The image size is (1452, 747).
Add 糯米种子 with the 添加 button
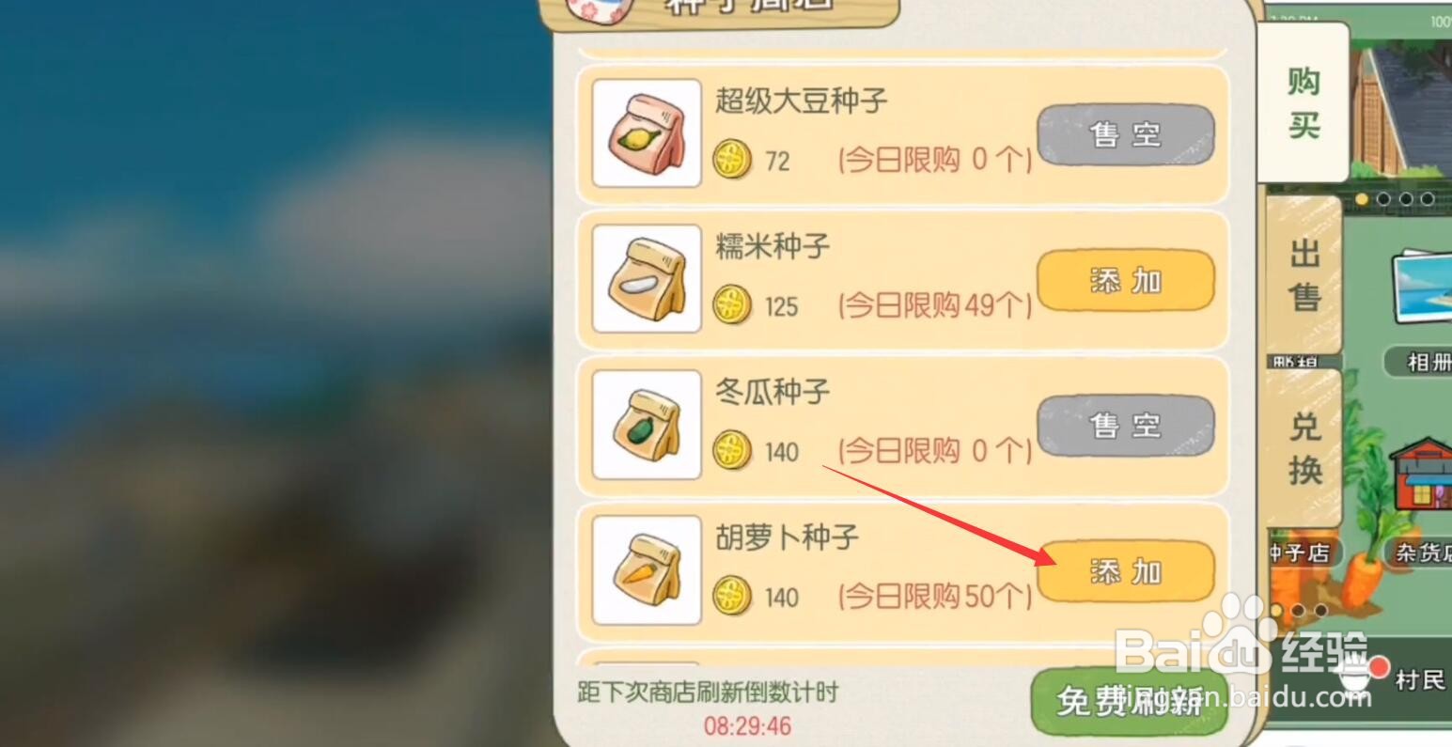pyautogui.click(x=1126, y=281)
